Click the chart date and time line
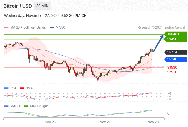The image size is (188, 127). pyautogui.click(x=47, y=16)
